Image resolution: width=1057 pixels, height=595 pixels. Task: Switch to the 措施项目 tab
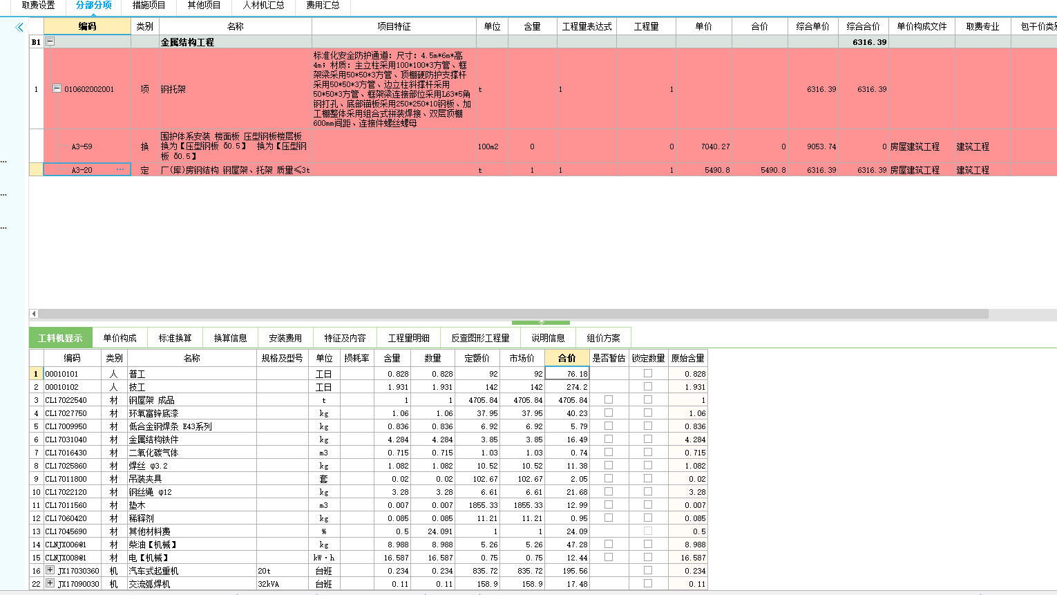[x=149, y=6]
